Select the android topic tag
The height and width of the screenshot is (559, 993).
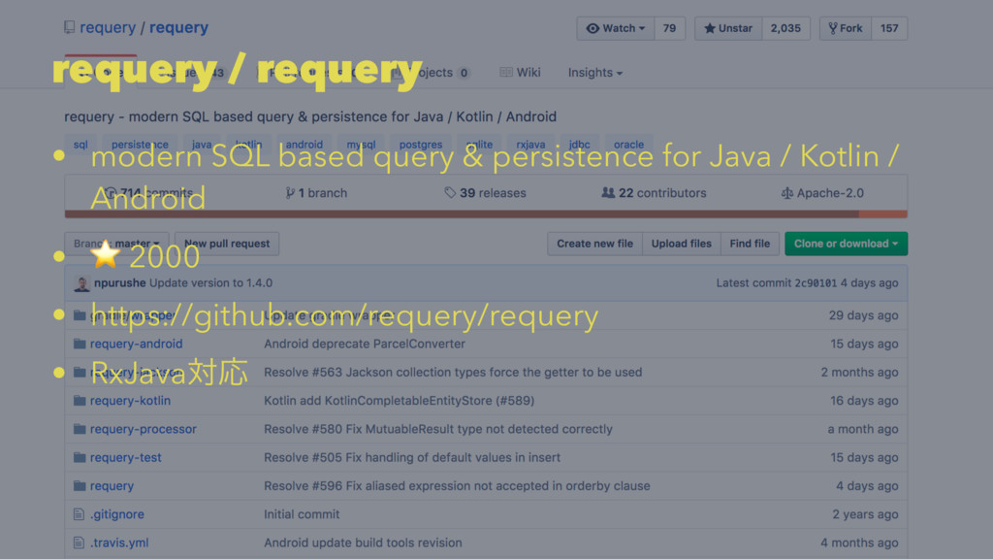[x=304, y=145]
